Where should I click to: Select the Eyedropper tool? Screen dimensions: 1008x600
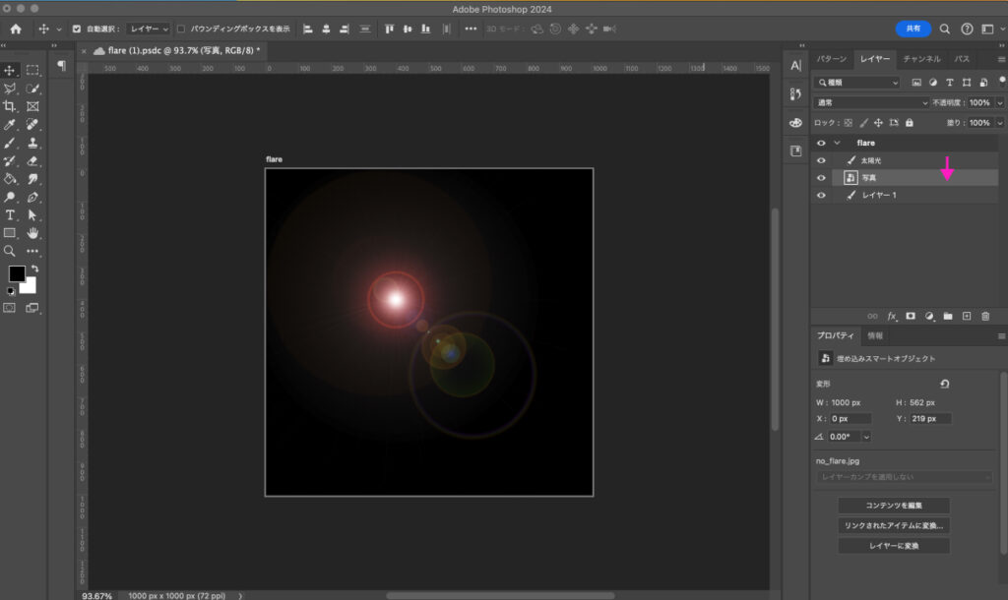coord(10,125)
